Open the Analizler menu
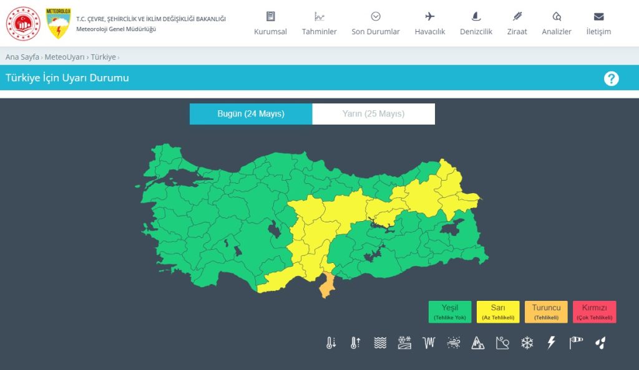This screenshot has width=639, height=370. pyautogui.click(x=556, y=24)
